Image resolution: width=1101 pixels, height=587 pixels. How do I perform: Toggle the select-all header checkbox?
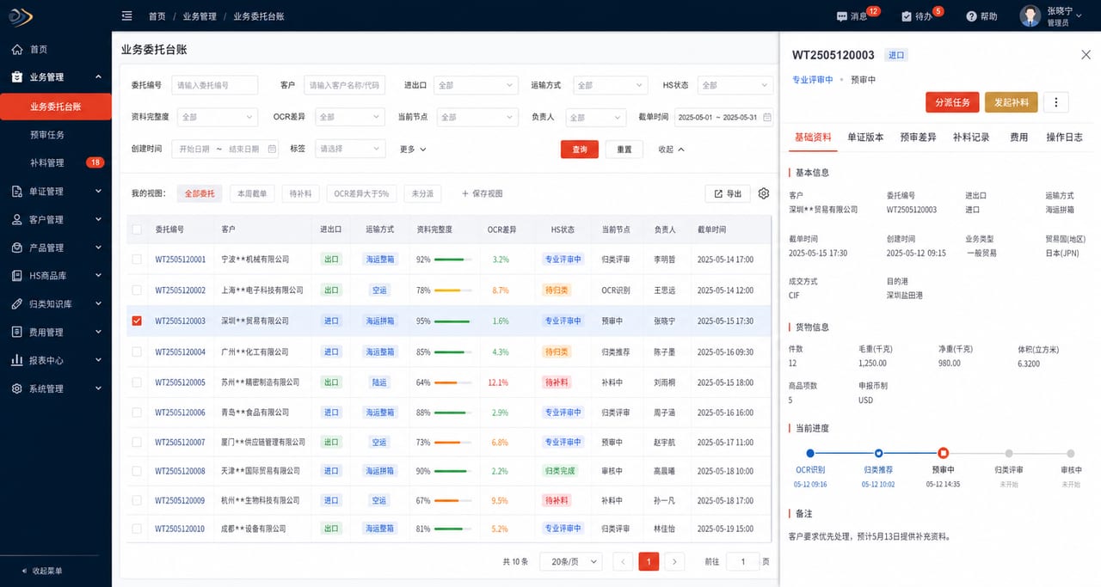click(x=136, y=229)
